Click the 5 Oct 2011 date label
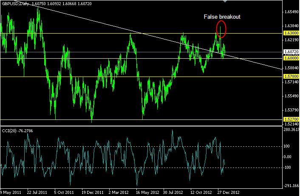300x196 pixels. (x=64, y=192)
